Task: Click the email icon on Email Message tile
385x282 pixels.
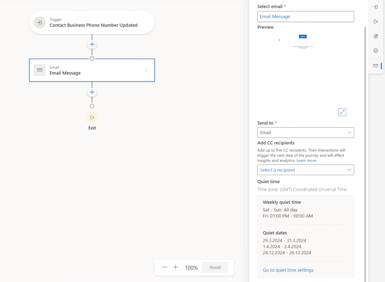Action: tap(39, 70)
